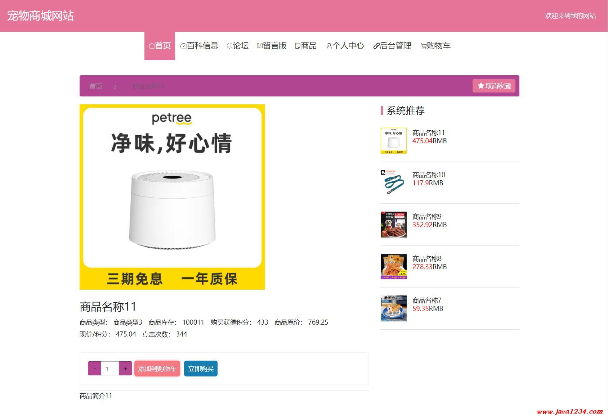
Task: Increase quantity with the plus button
Action: 125,369
